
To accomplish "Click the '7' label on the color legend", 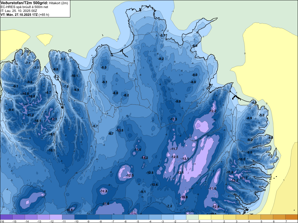I will [x=286, y=222].
